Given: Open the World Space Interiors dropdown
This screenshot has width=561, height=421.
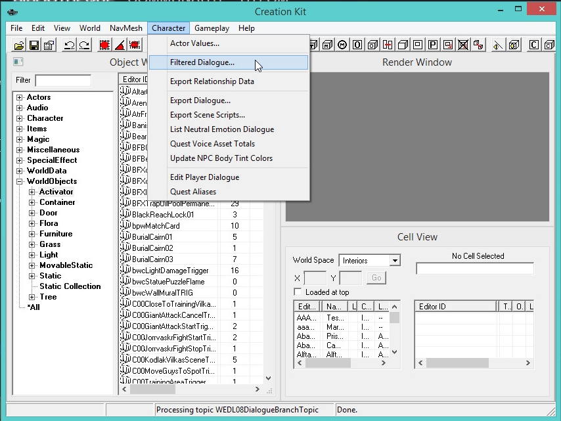Looking at the screenshot, I should click(x=395, y=260).
